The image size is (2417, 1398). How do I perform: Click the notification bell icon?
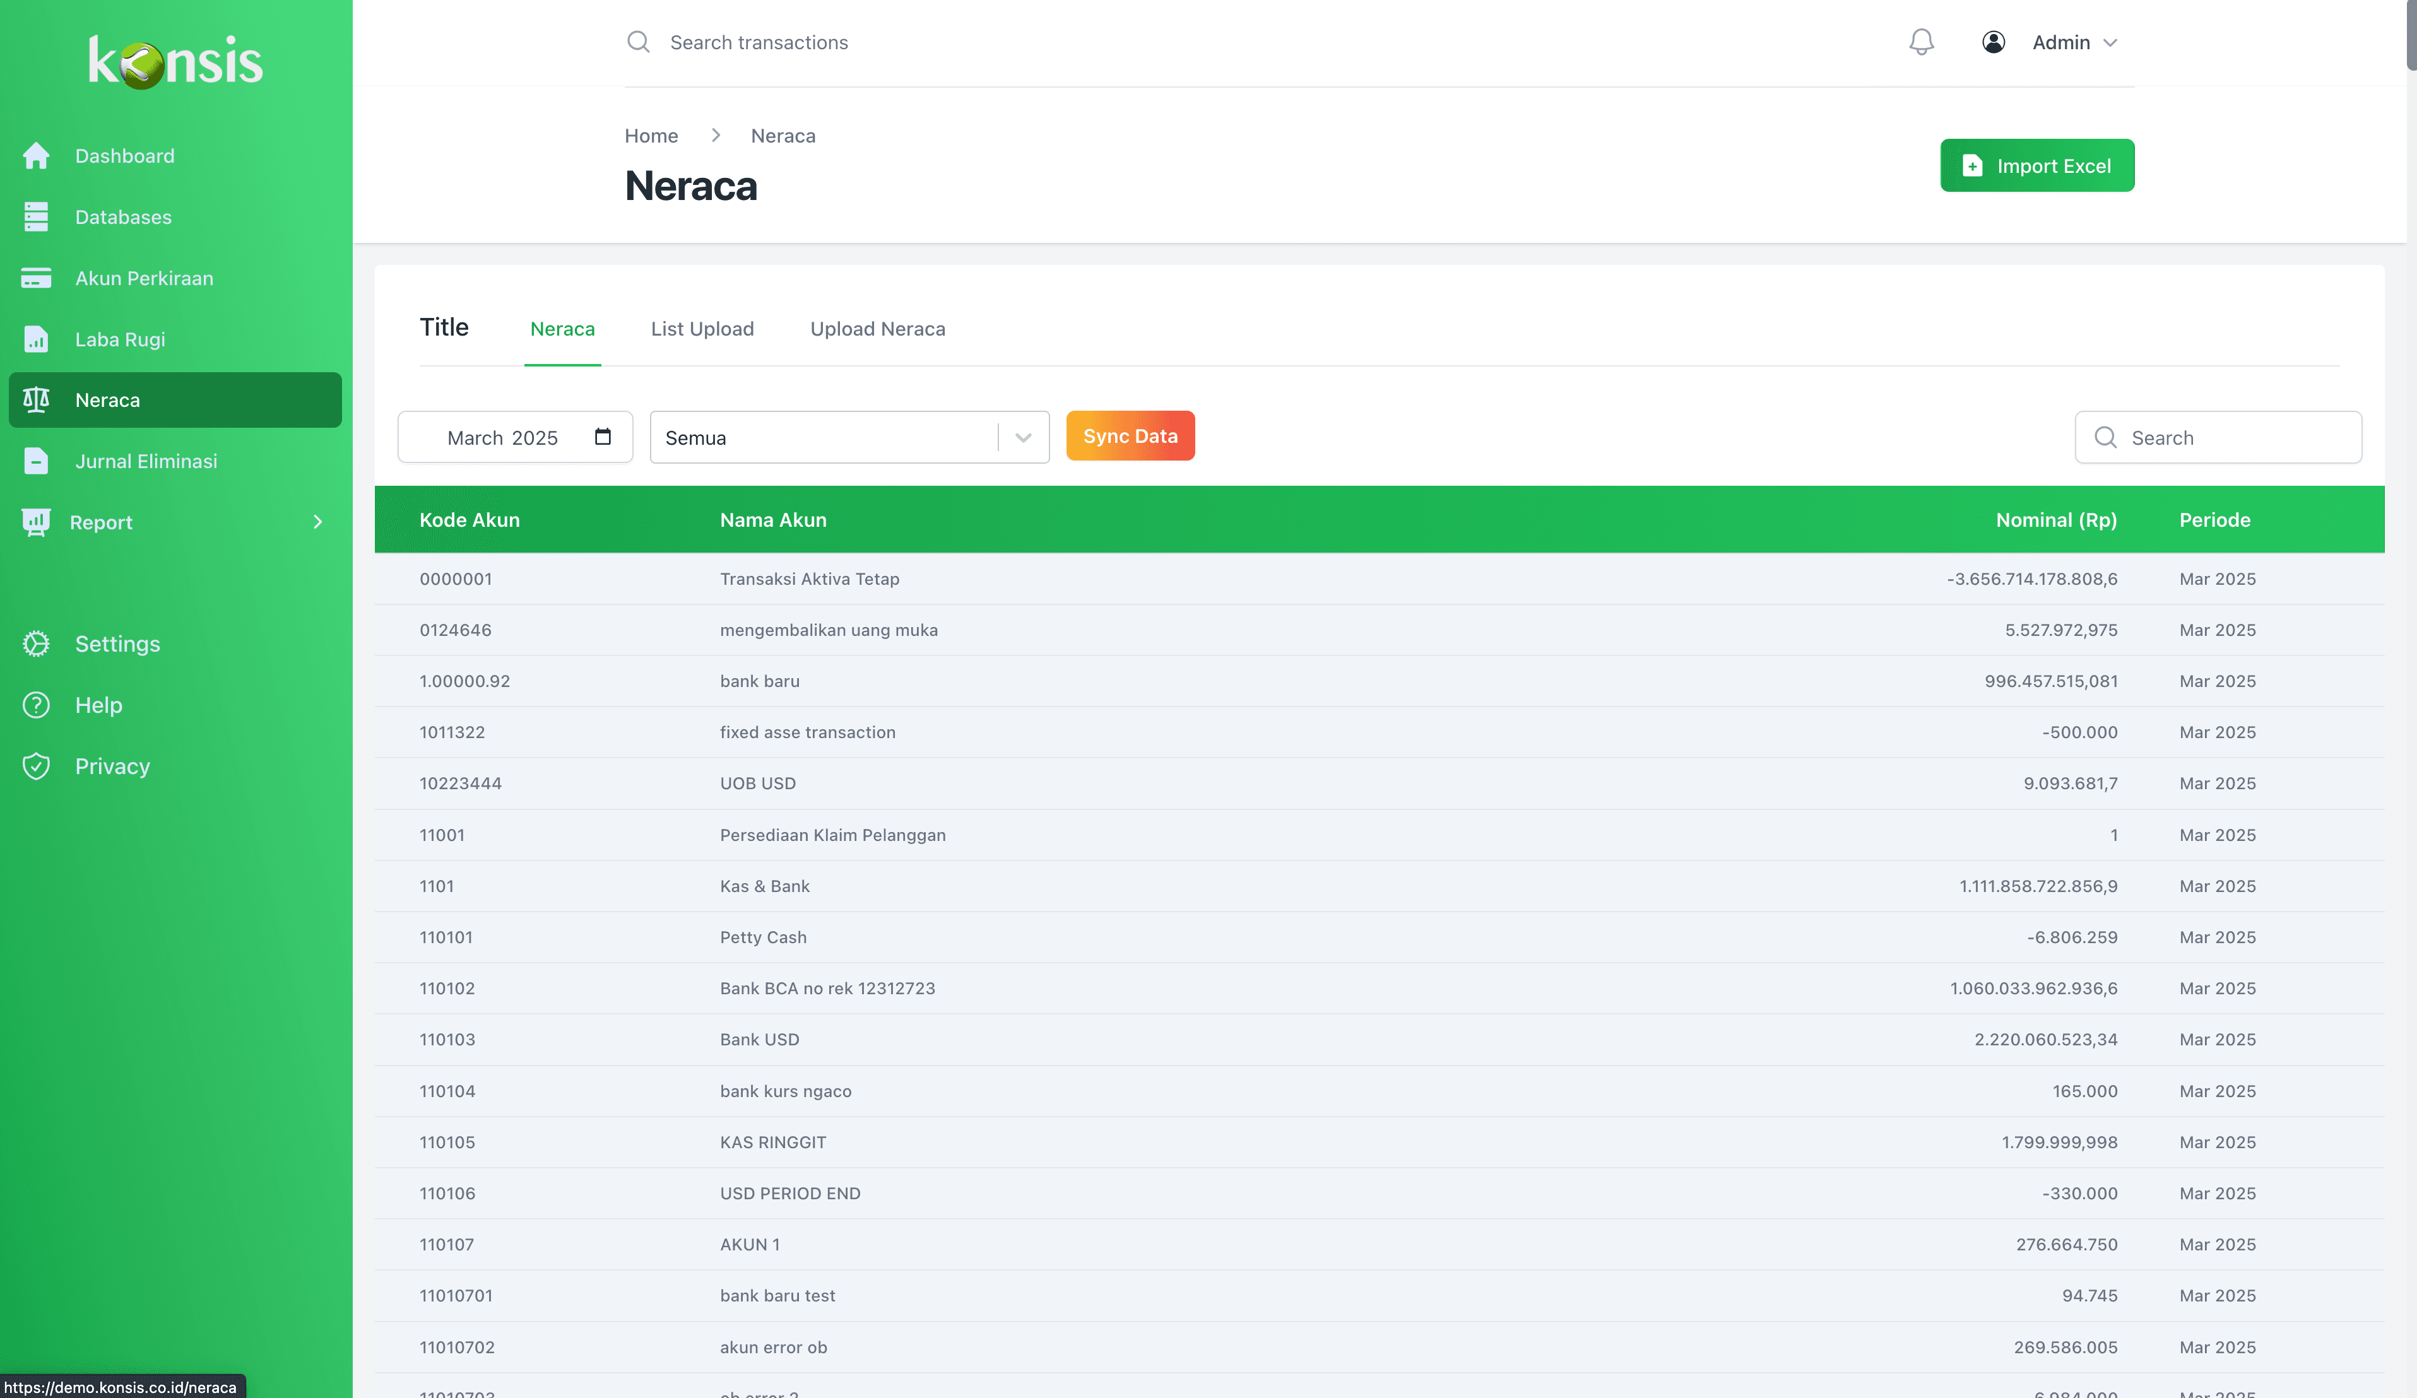pyautogui.click(x=1921, y=42)
